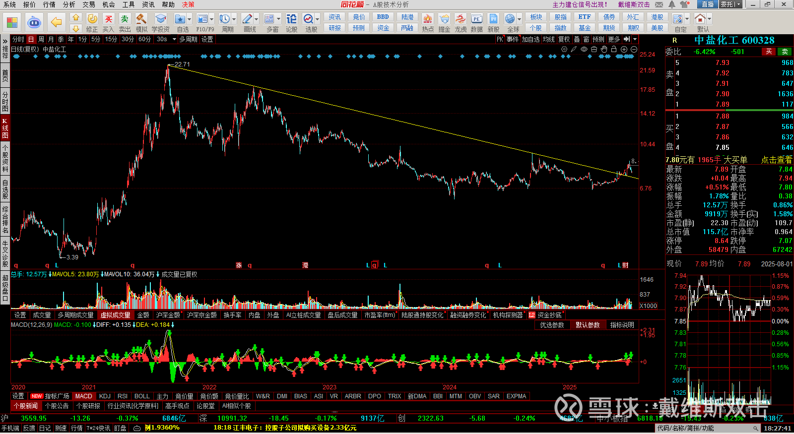Click the 修正 refresh icon
This screenshot has width=794, height=434.
[92, 19]
